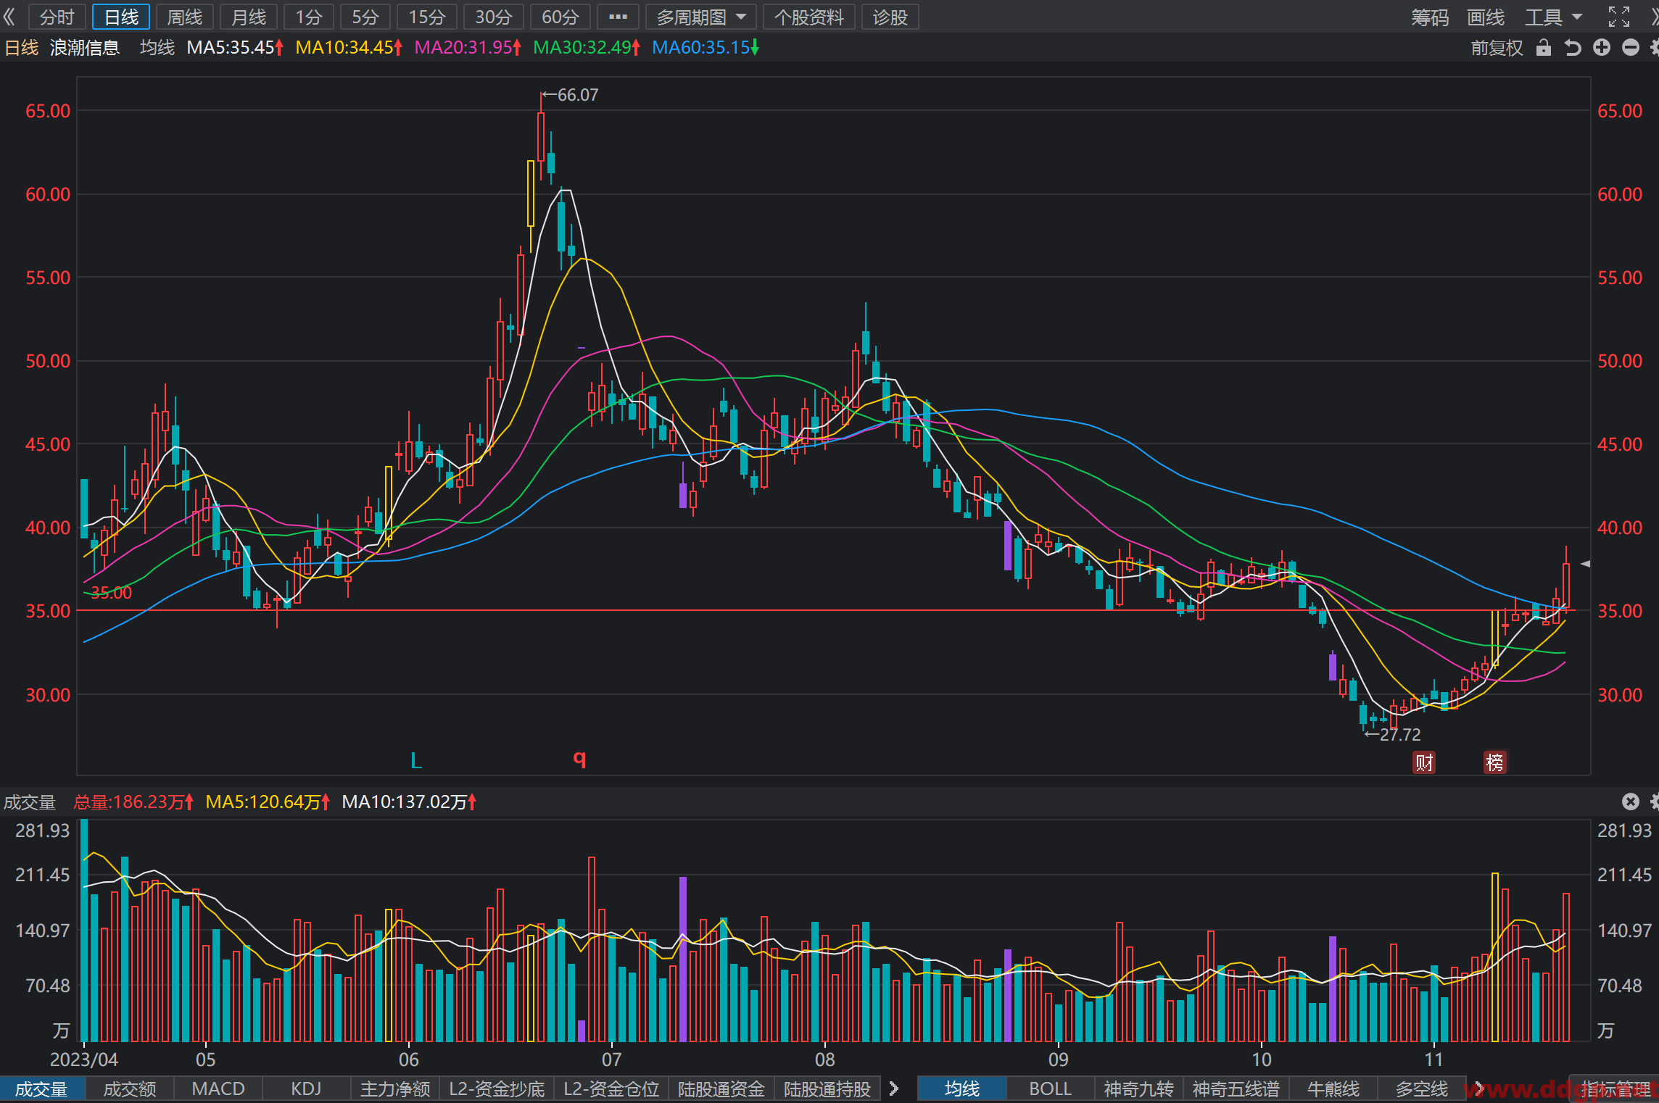The height and width of the screenshot is (1103, 1659).
Task: Switch main chart to 多空线
Action: pyautogui.click(x=1422, y=1089)
